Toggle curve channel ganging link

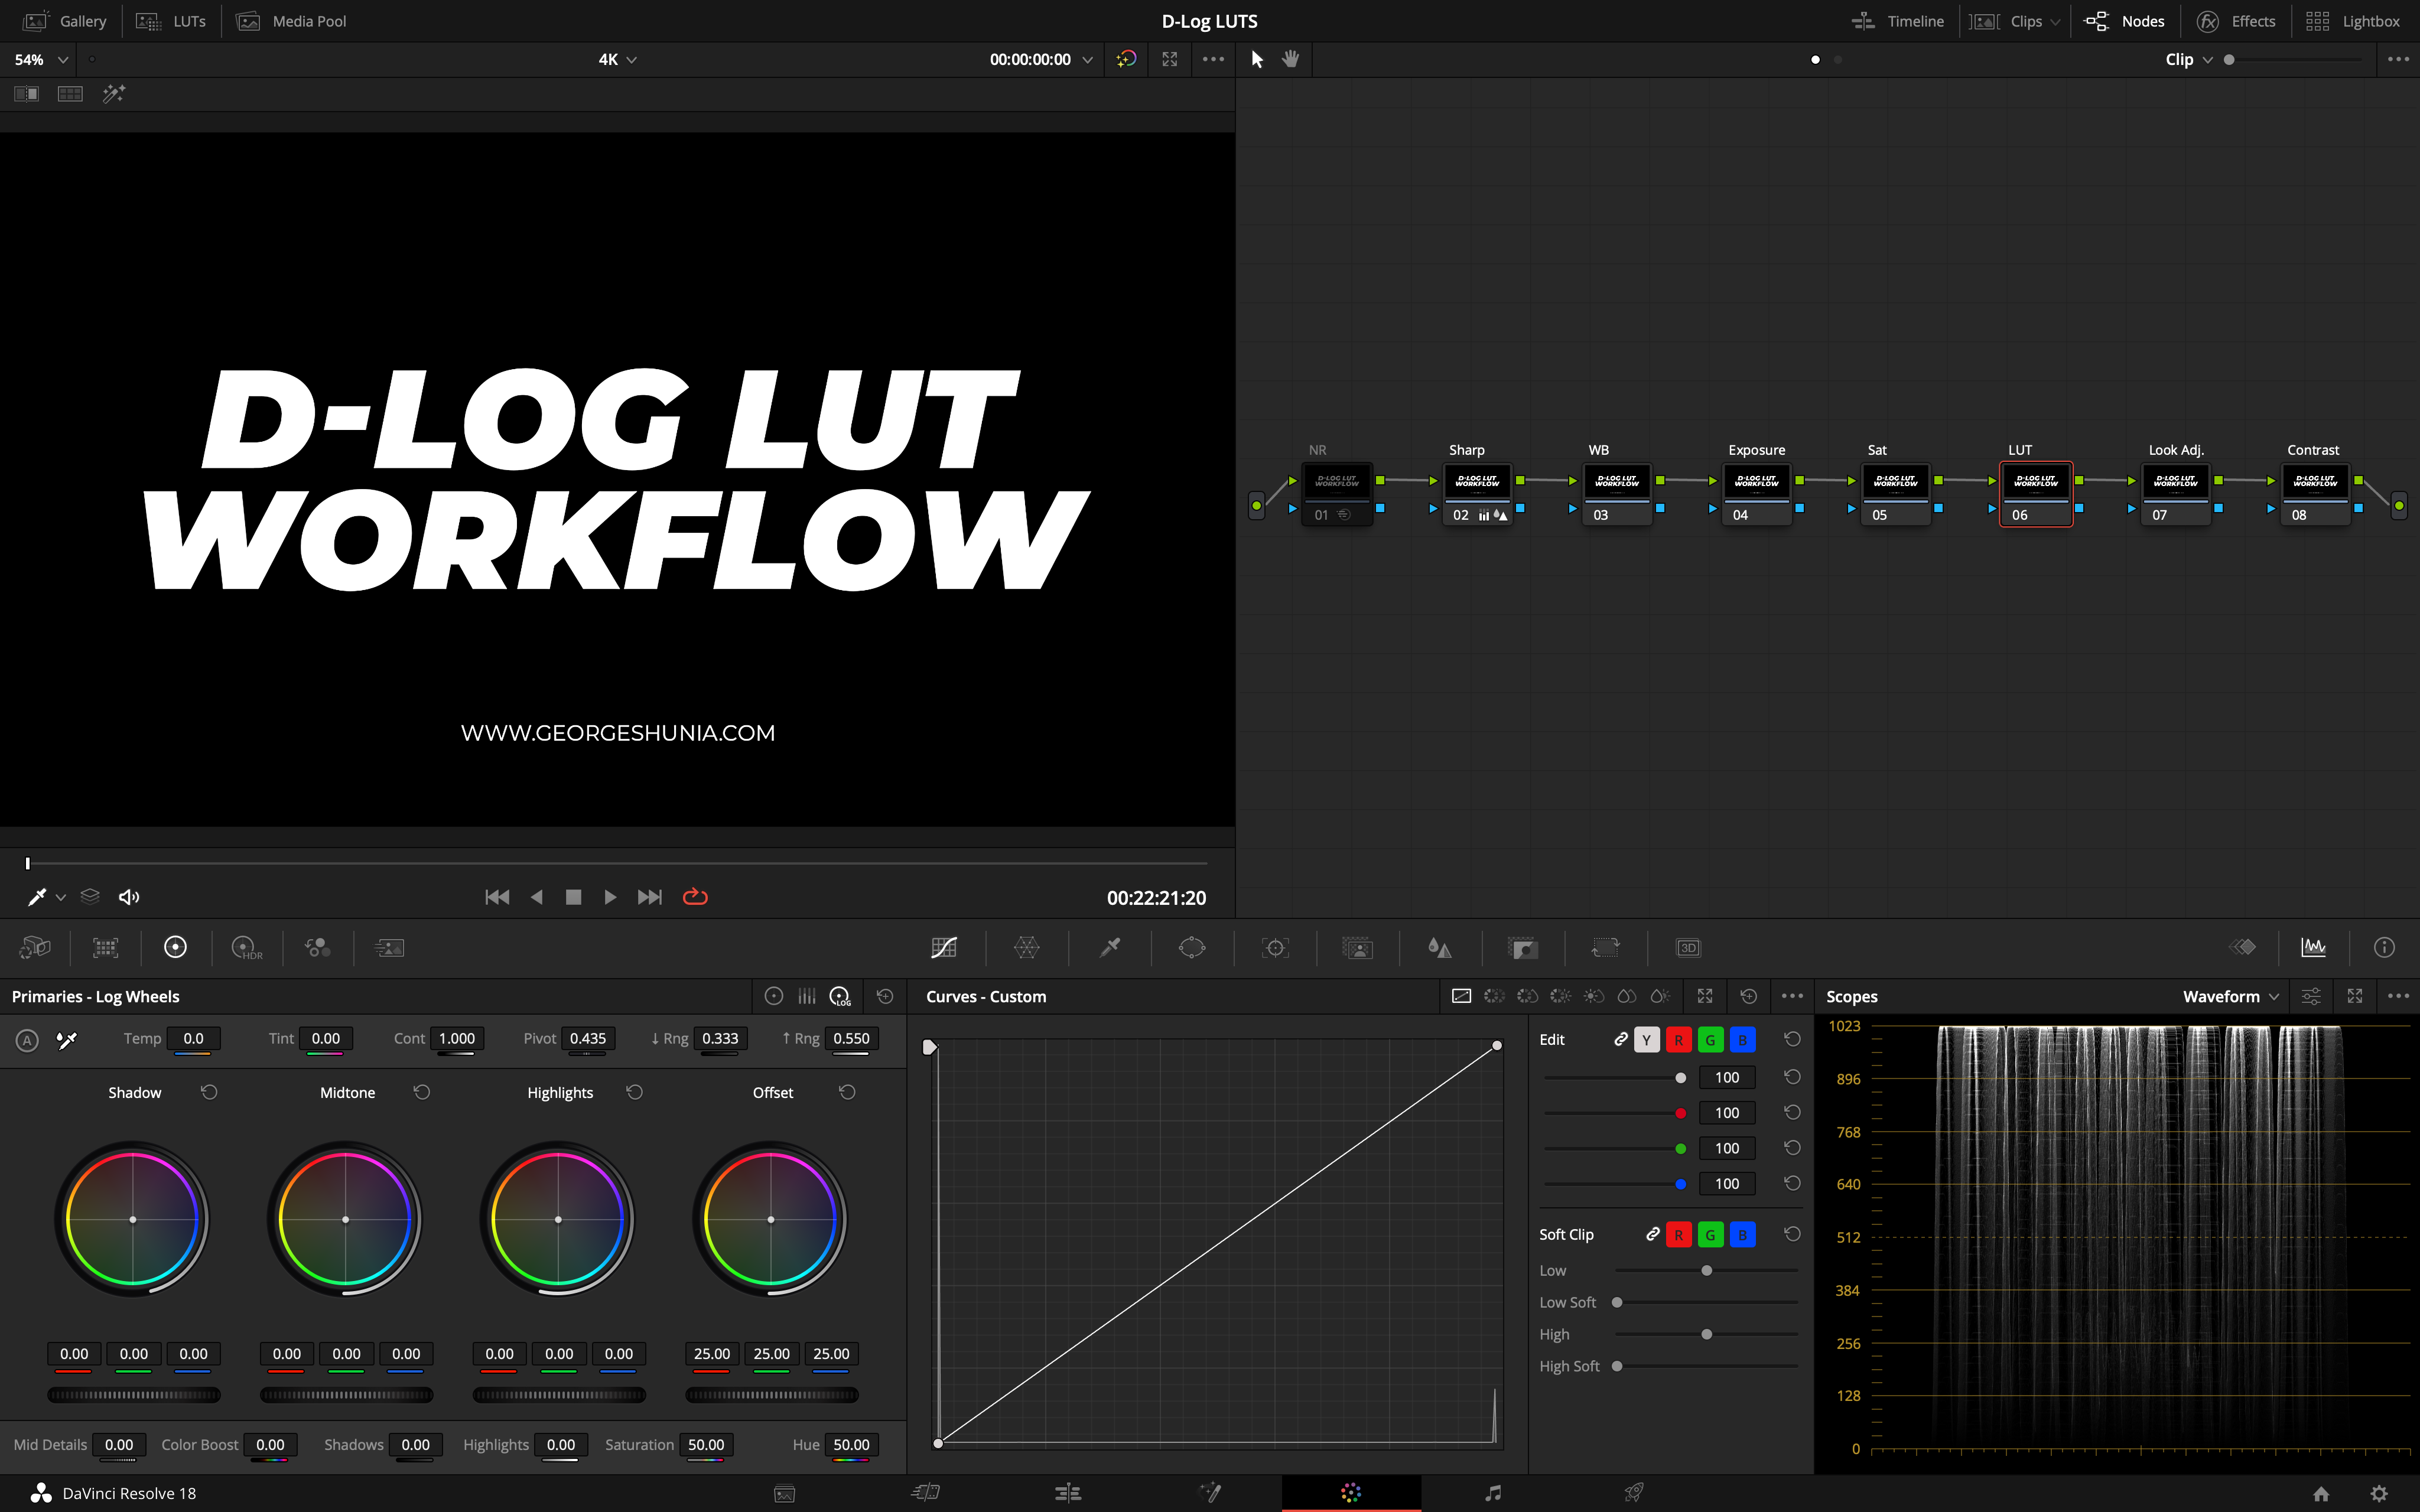[1621, 1040]
